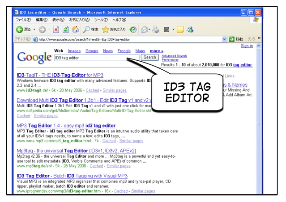This screenshot has width=286, height=202.
Task: Open the Back button history dropdown arrow
Action: point(34,29)
